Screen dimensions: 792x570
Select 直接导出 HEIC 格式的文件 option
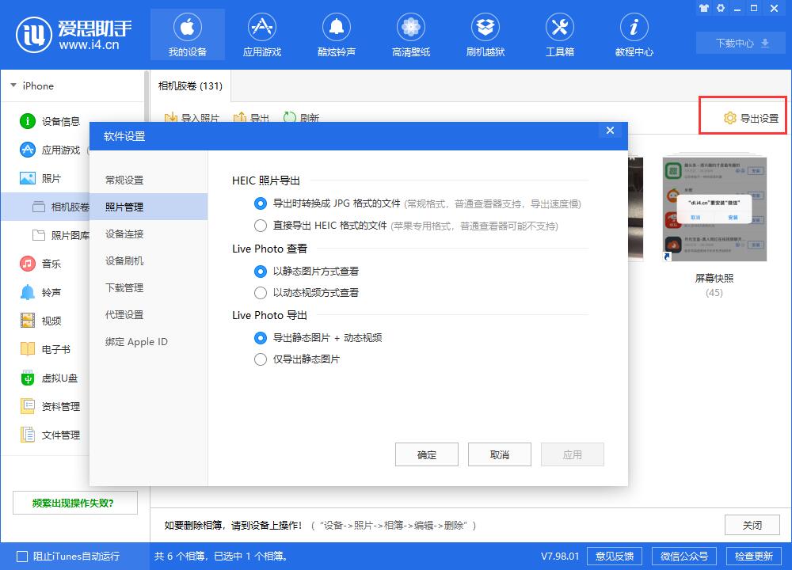point(261,225)
